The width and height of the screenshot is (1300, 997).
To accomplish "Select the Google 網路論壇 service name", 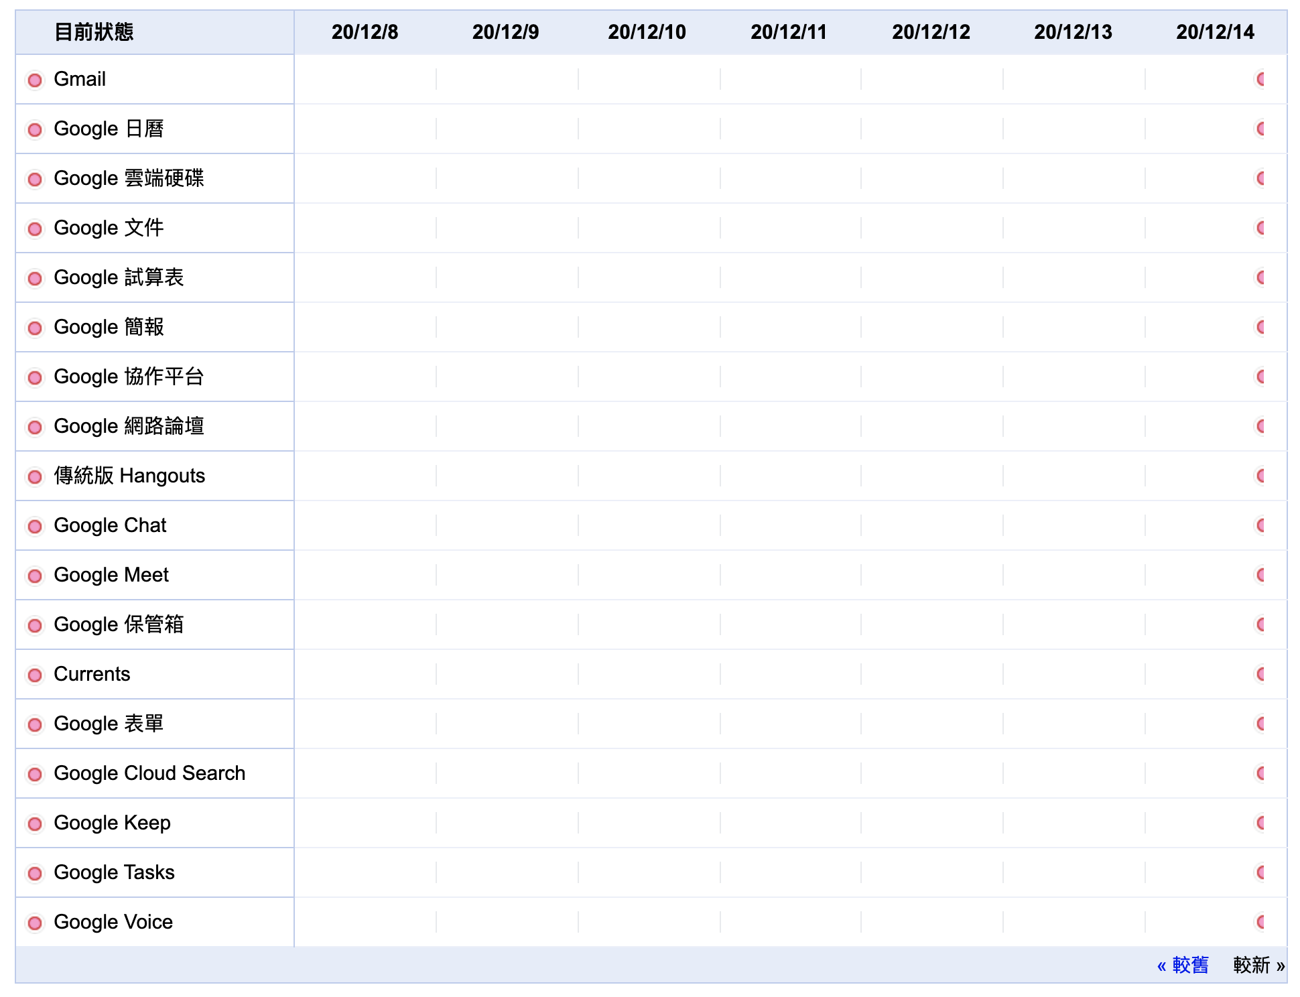I will (129, 426).
